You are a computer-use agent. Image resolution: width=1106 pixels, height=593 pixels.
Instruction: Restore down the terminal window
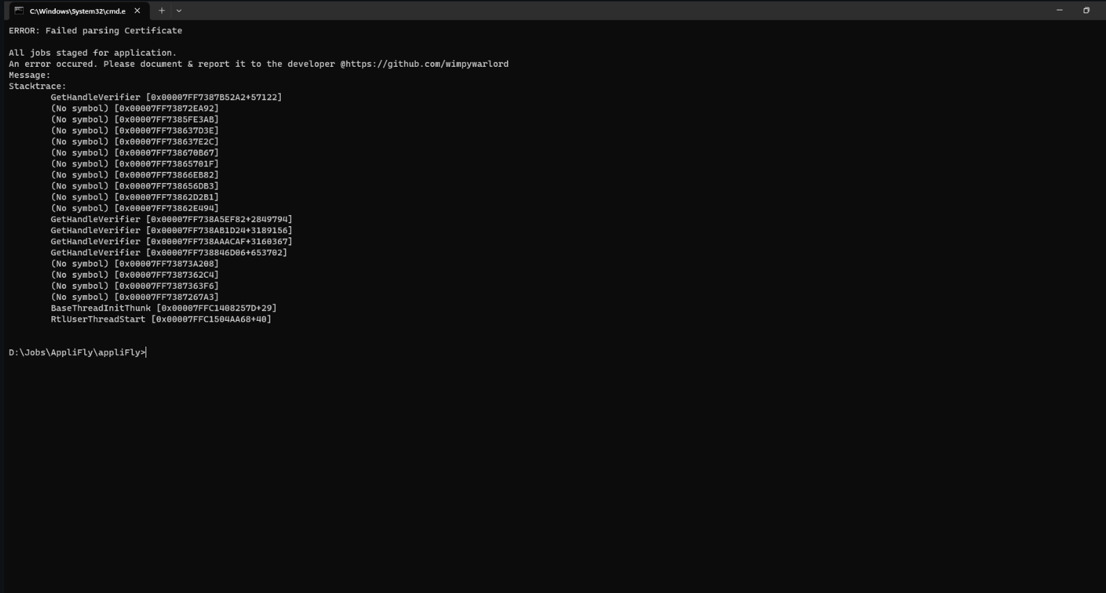(1086, 10)
